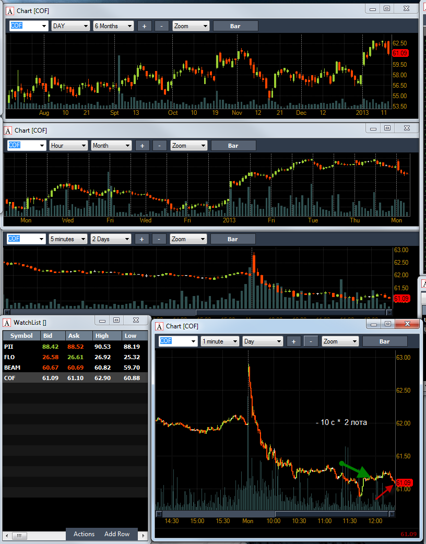The width and height of the screenshot is (426, 544).
Task: Click Add Row in WatchList
Action: pyautogui.click(x=117, y=534)
